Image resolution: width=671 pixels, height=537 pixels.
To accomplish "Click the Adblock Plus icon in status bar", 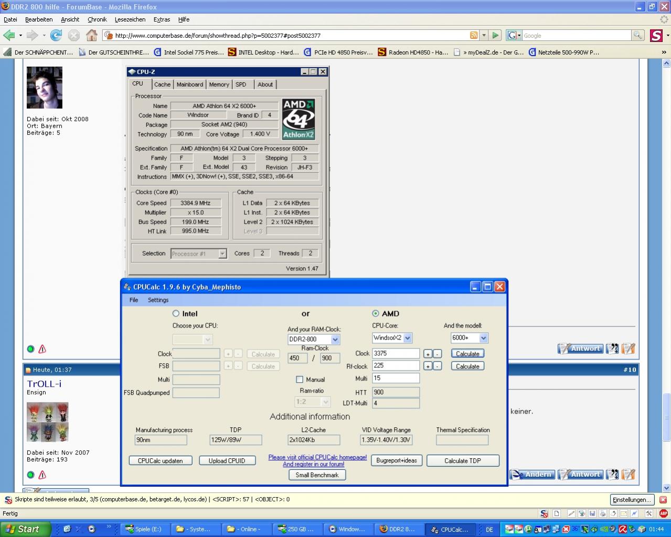I will [664, 513].
